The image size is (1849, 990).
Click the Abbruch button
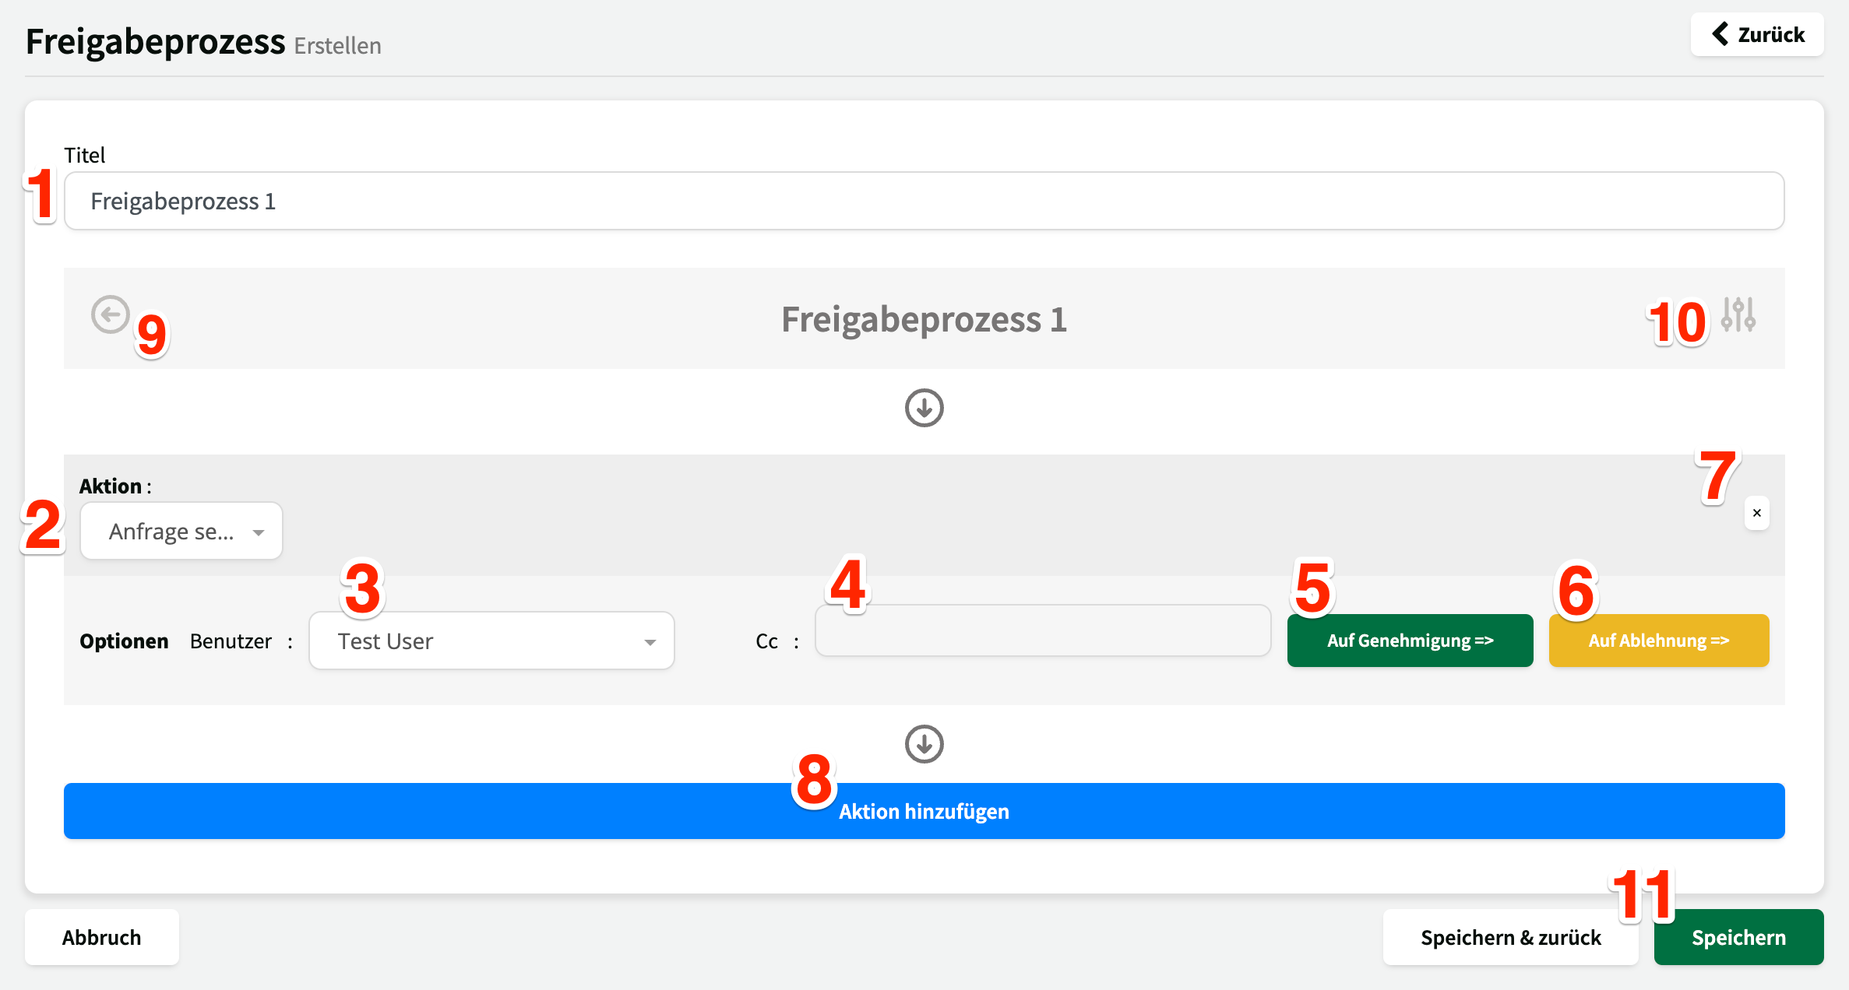pos(102,937)
